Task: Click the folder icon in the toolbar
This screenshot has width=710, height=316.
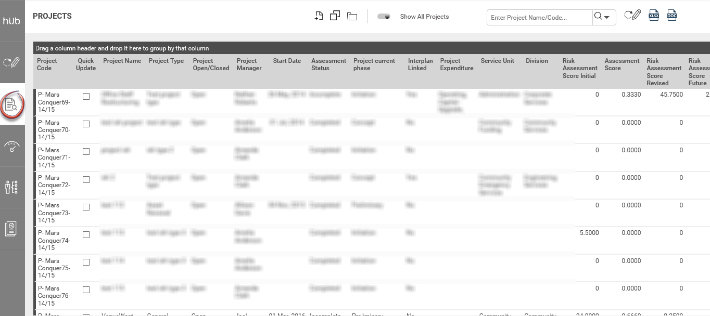Action: click(x=352, y=17)
